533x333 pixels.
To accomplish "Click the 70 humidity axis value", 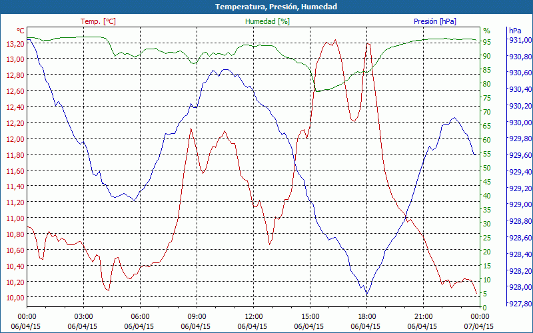I will click(x=487, y=111).
